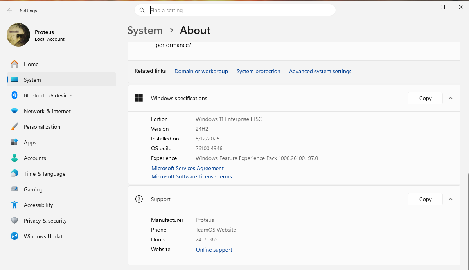Select the 24-7-365 hours value
This screenshot has height=270, width=469.
[207, 239]
